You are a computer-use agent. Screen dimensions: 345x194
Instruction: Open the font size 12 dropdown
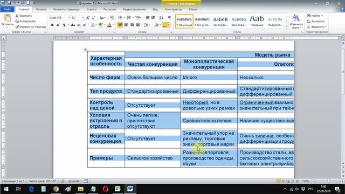[82, 18]
